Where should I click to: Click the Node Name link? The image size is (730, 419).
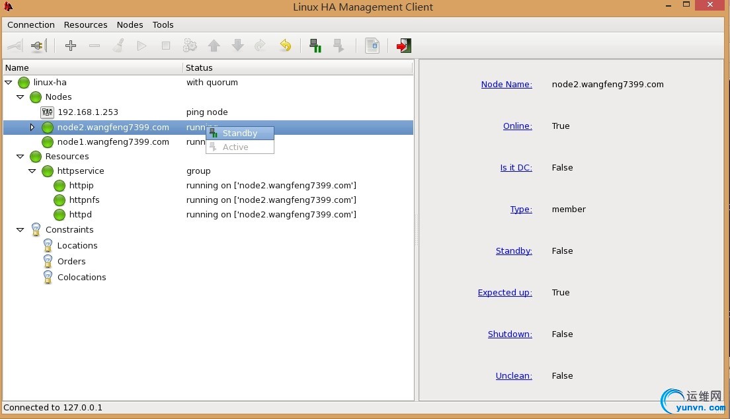(x=506, y=85)
